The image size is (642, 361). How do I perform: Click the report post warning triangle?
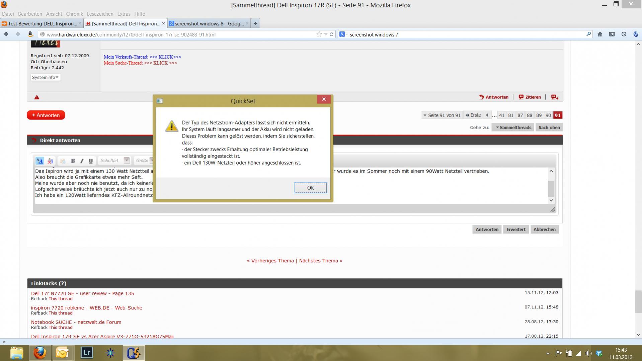[37, 97]
